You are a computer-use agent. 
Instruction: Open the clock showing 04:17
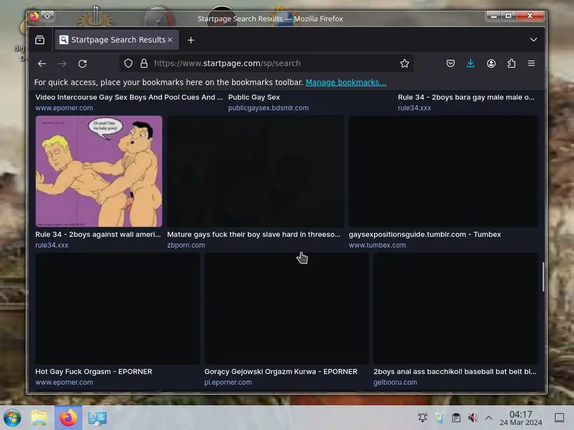(x=521, y=418)
